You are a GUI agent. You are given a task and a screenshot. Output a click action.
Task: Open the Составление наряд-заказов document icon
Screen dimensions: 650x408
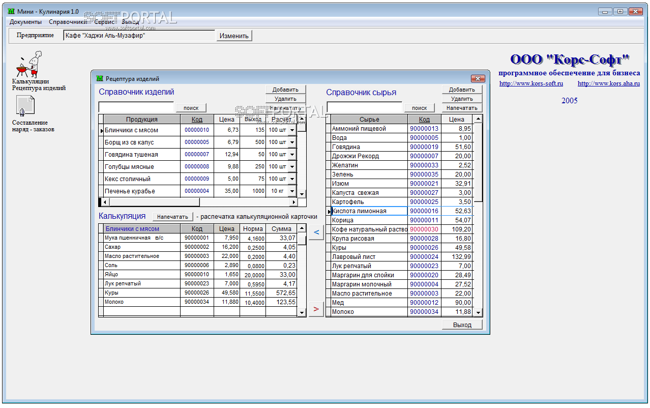coord(25,106)
